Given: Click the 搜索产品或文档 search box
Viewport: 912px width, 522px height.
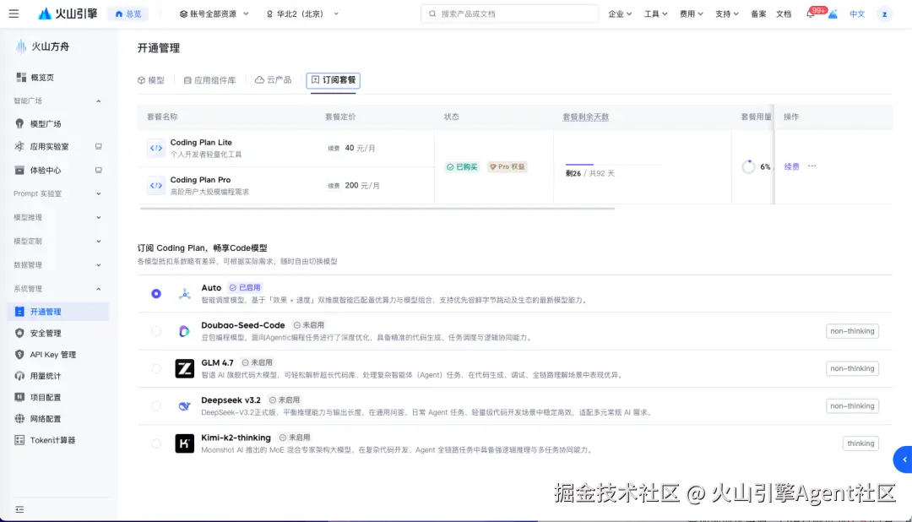Looking at the screenshot, I should [x=509, y=14].
